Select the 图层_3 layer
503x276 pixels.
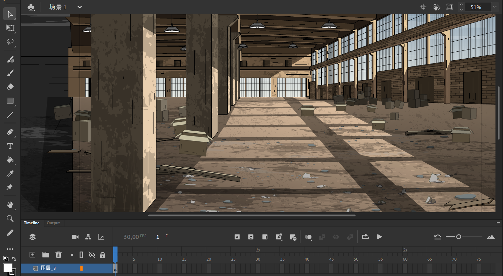[48, 268]
